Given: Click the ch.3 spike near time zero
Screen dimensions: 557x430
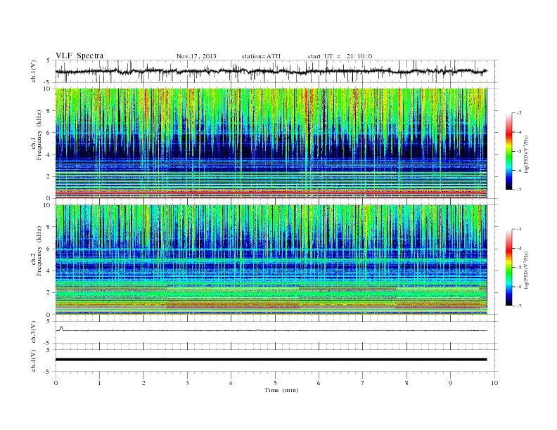Looking at the screenshot, I should click(x=61, y=328).
